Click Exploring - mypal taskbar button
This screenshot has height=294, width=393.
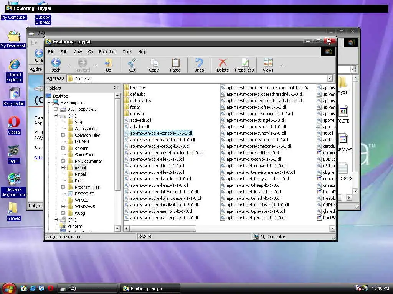pyautogui.click(x=150, y=289)
